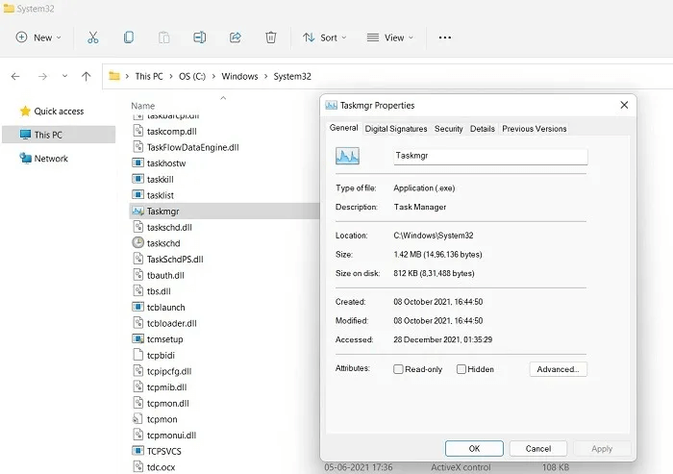Navigate up one folder with up arrow
Screen dimensions: 673x474
pos(87,76)
